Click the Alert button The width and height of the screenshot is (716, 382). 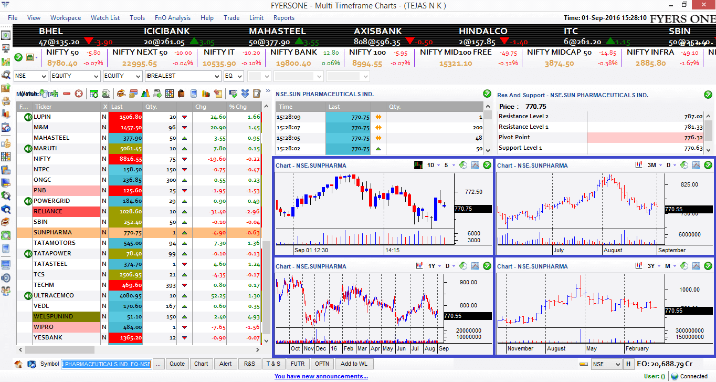[x=226, y=364]
